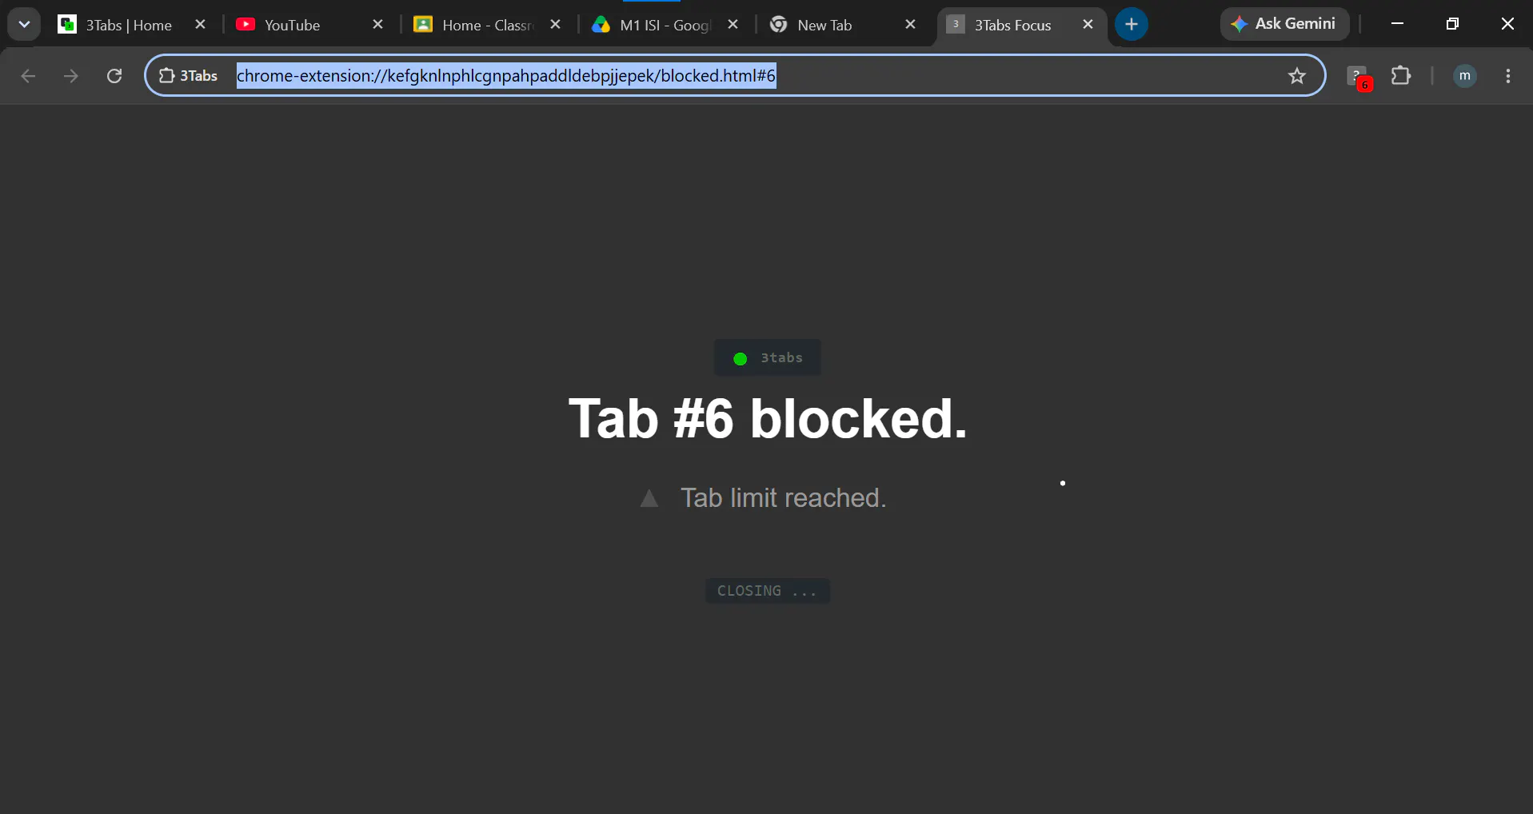This screenshot has width=1533, height=814.
Task: Click the Google Drive tab favicon
Action: [x=601, y=25]
